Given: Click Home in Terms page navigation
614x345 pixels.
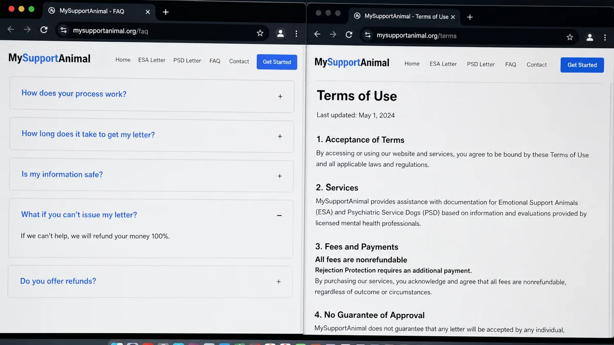Looking at the screenshot, I should (x=412, y=64).
